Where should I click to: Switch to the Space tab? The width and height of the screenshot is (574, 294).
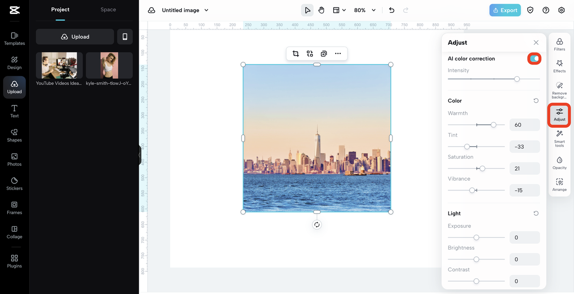pyautogui.click(x=108, y=9)
